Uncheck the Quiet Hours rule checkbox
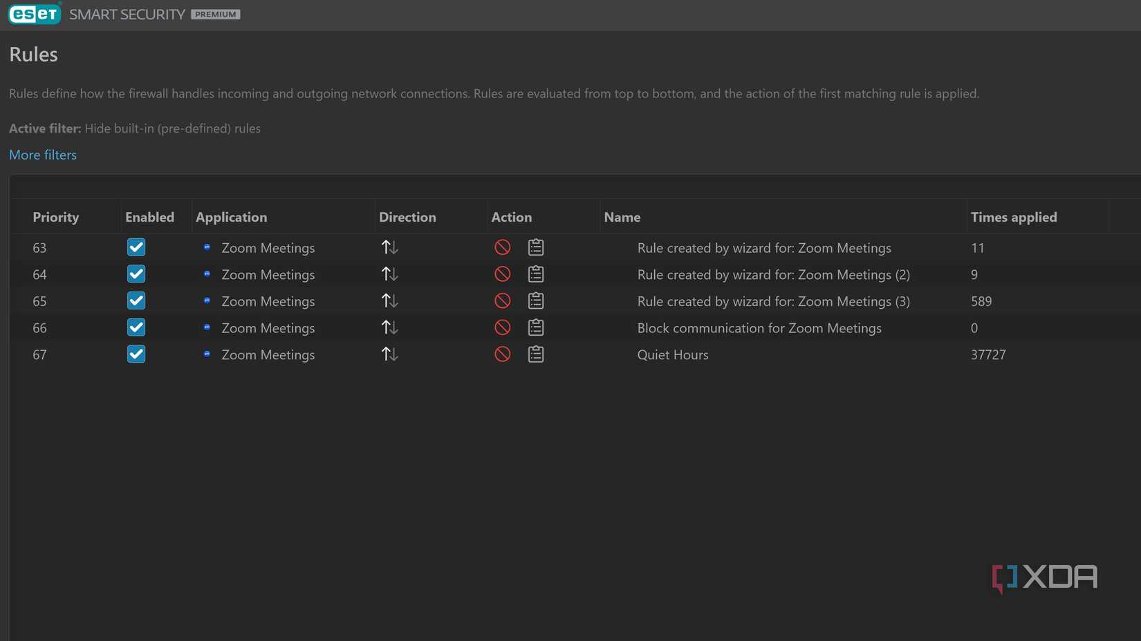The width and height of the screenshot is (1141, 641). [x=136, y=354]
